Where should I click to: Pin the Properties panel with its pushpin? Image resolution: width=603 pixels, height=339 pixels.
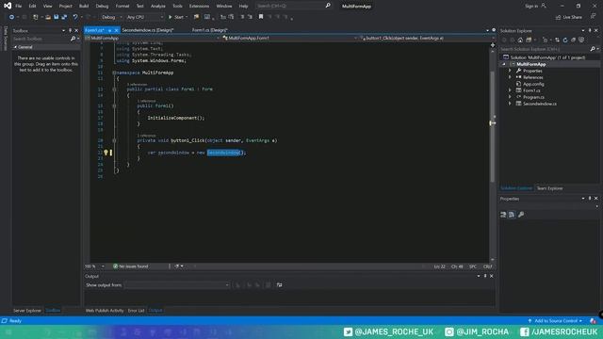pos(590,199)
